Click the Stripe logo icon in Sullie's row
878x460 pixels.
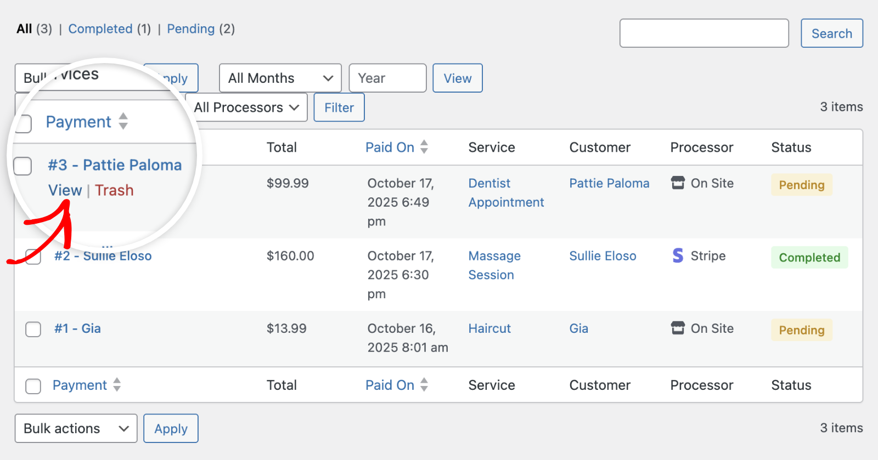(678, 255)
